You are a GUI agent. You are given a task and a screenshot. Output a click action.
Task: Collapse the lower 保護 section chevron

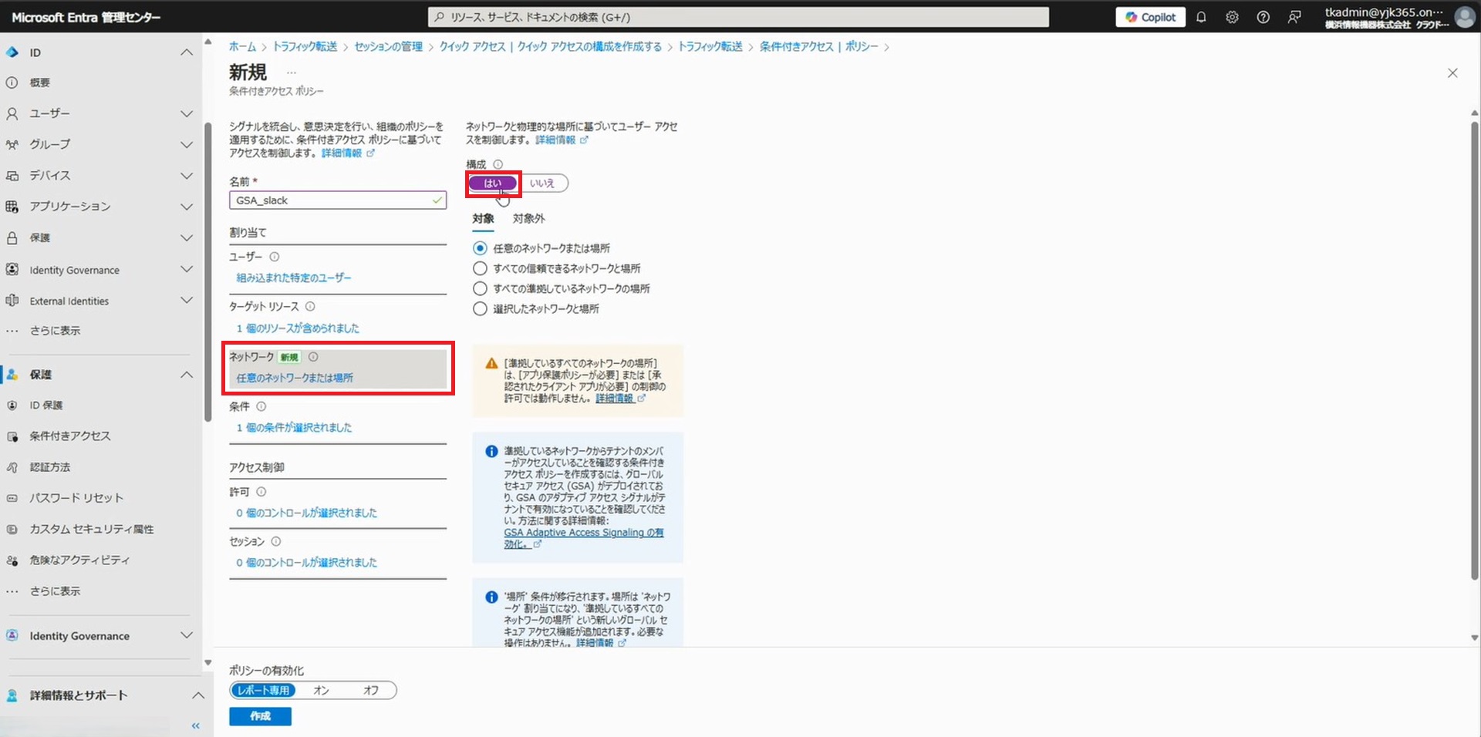coord(187,375)
